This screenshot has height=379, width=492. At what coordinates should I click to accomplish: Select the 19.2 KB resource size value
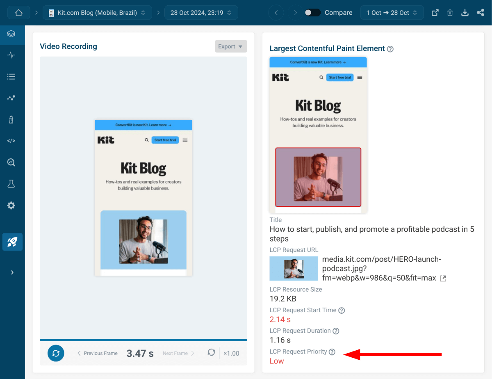283,299
